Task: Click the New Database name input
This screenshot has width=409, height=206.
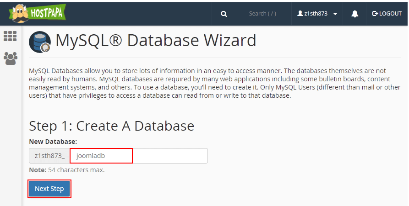Action: tap(139, 156)
